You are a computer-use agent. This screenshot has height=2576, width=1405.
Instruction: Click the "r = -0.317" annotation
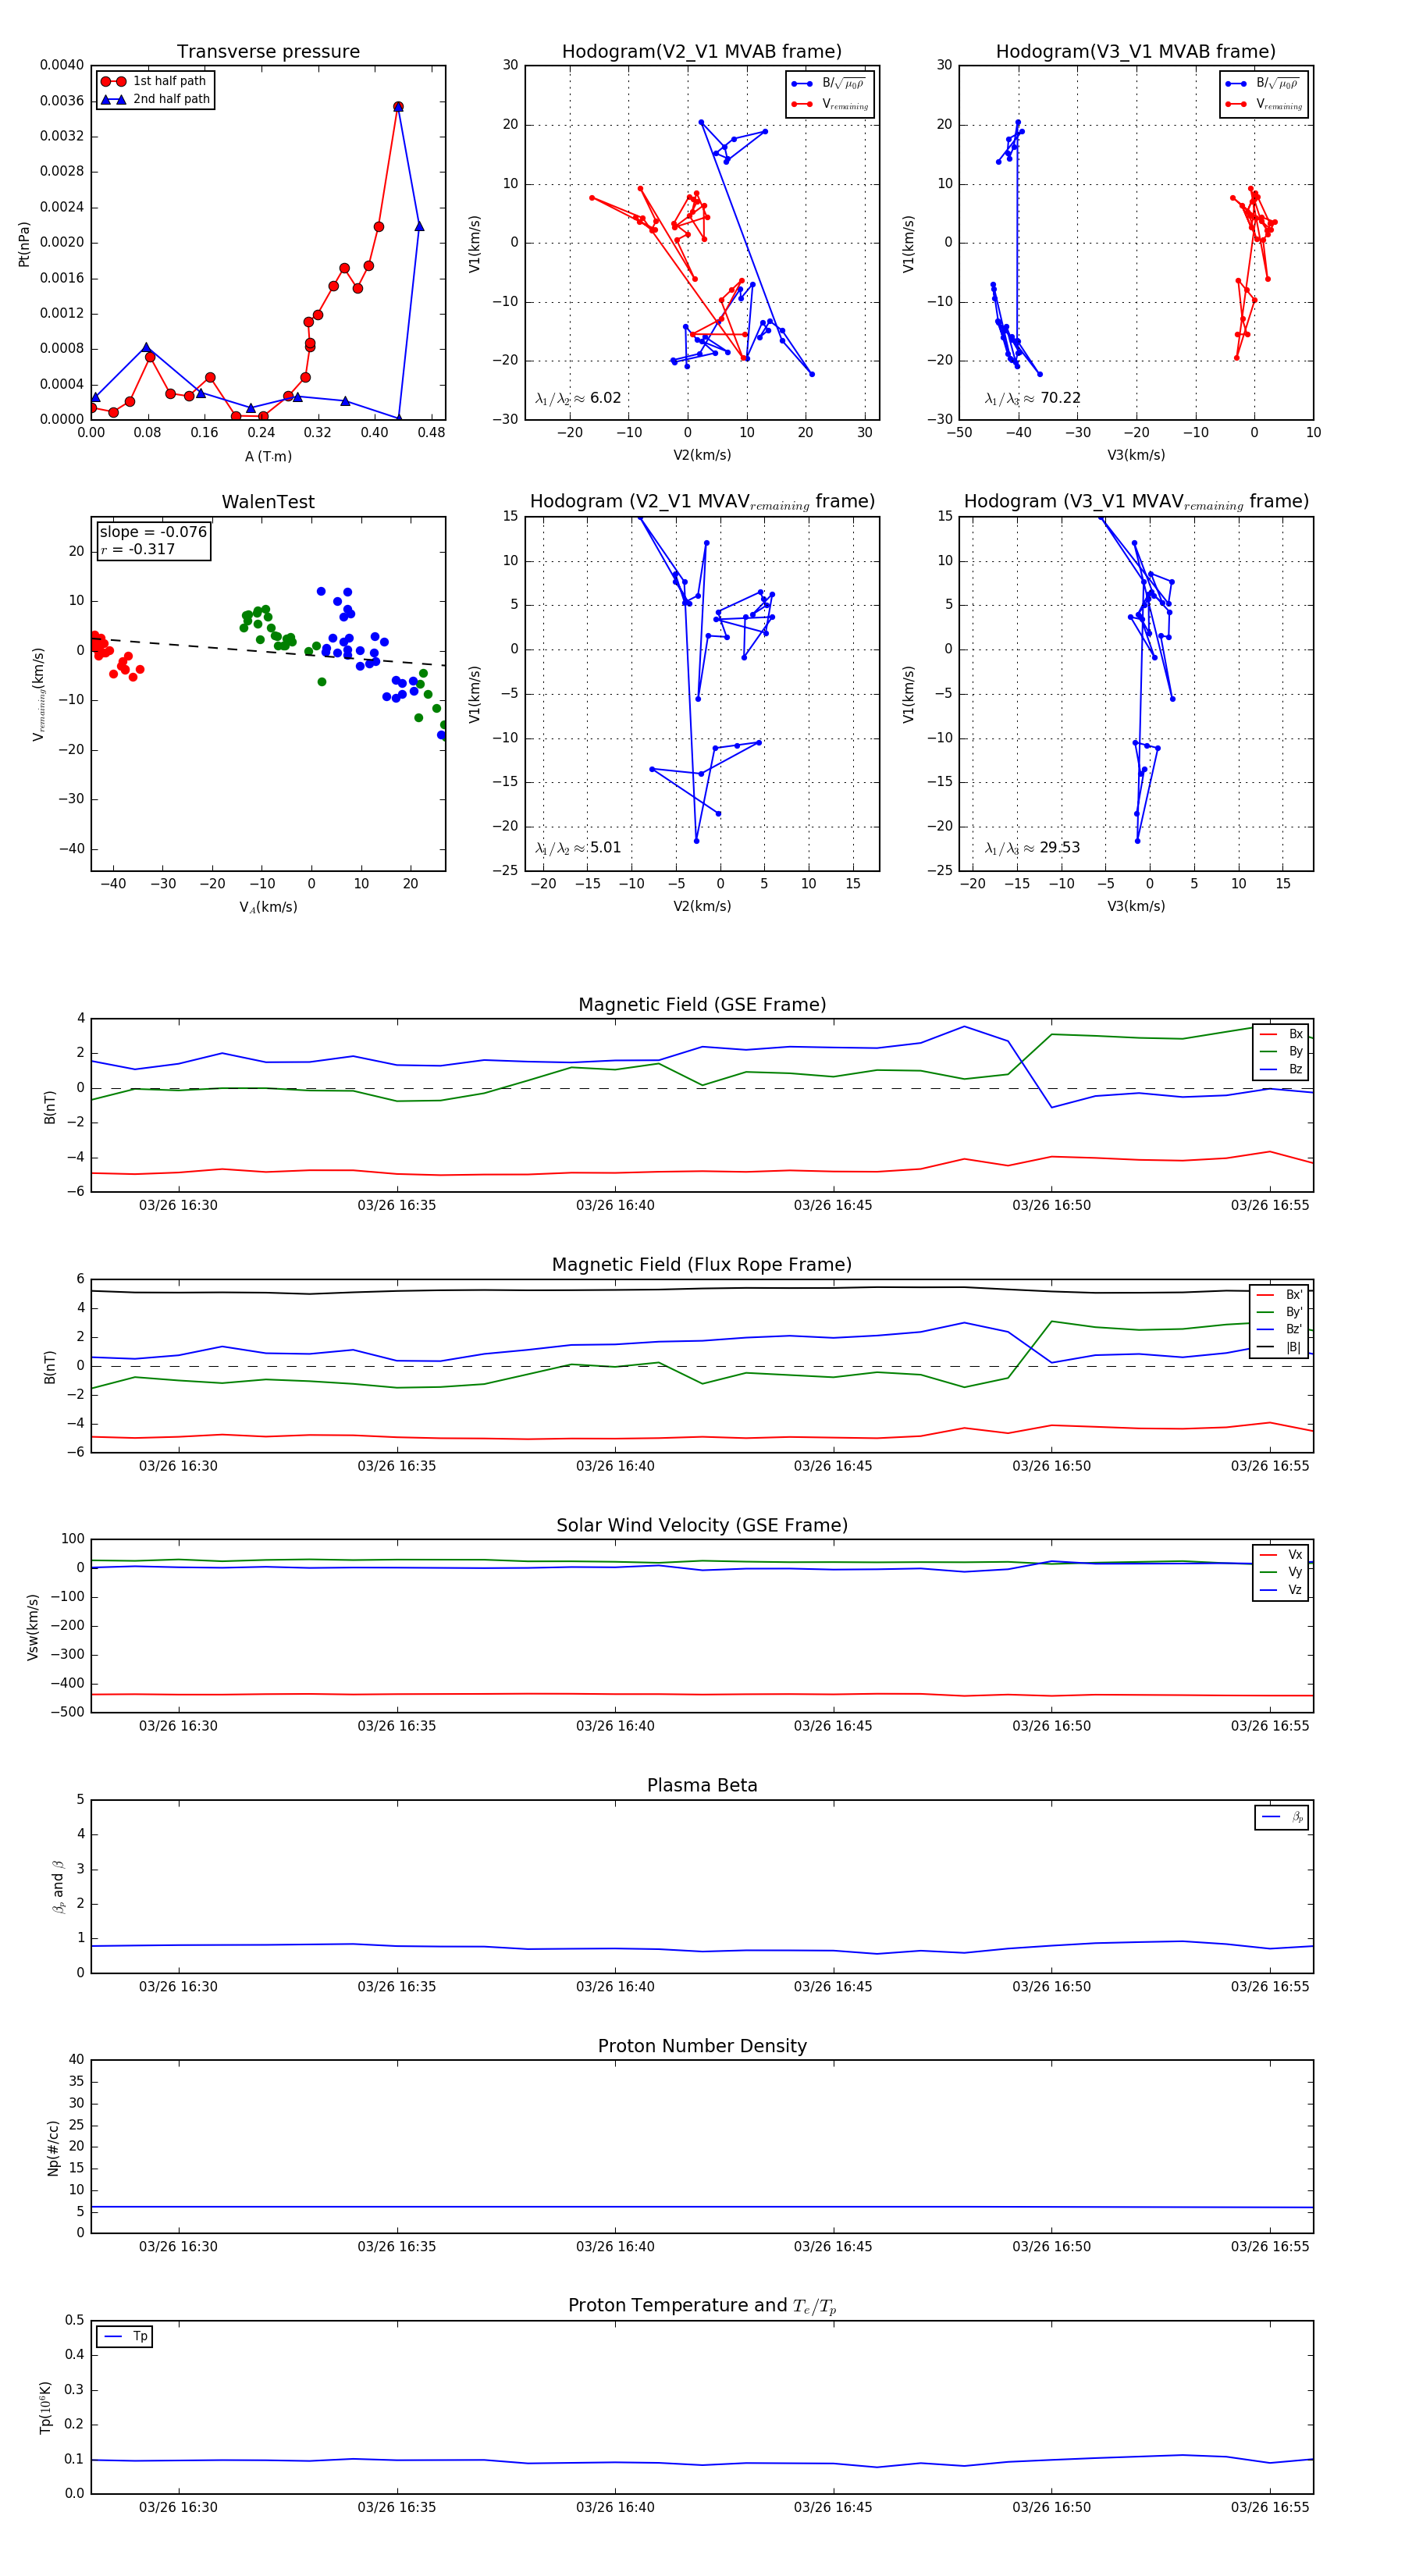137,549
